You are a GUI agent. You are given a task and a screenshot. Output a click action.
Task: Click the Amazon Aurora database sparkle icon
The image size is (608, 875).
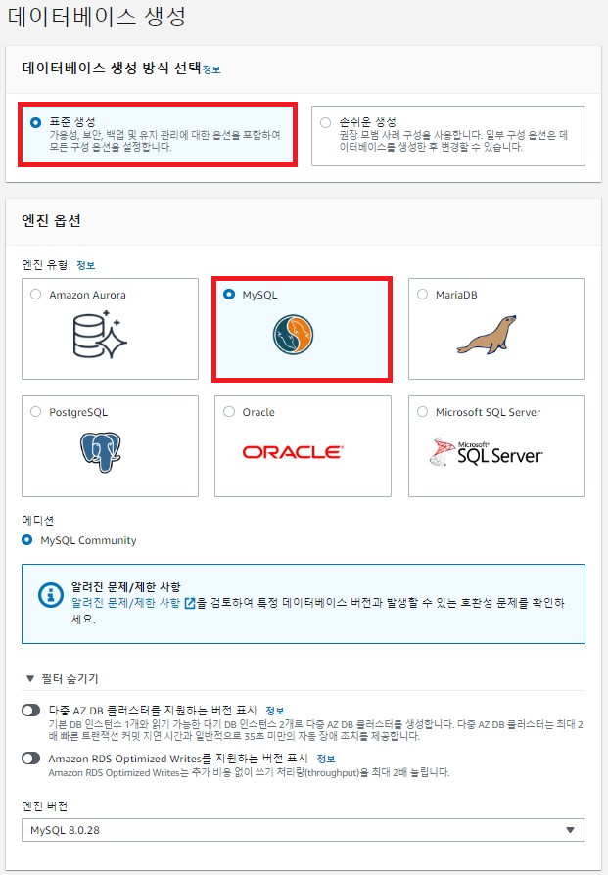100,335
